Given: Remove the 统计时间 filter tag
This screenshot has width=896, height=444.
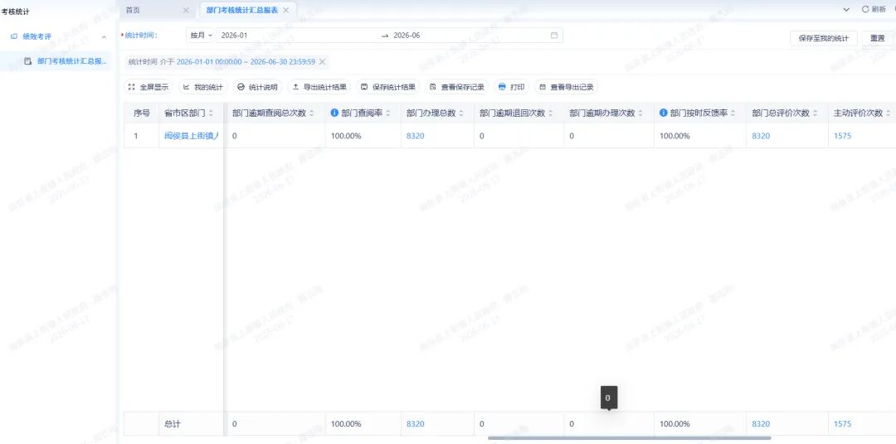Looking at the screenshot, I should (322, 61).
